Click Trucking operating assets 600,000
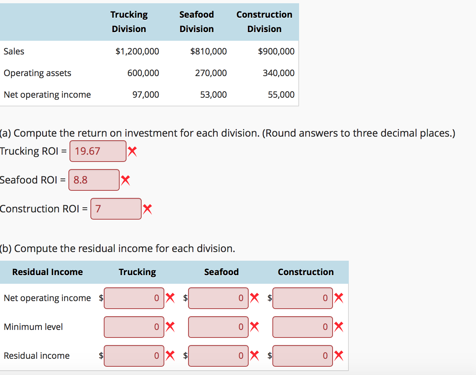476x375 pixels. [x=143, y=73]
